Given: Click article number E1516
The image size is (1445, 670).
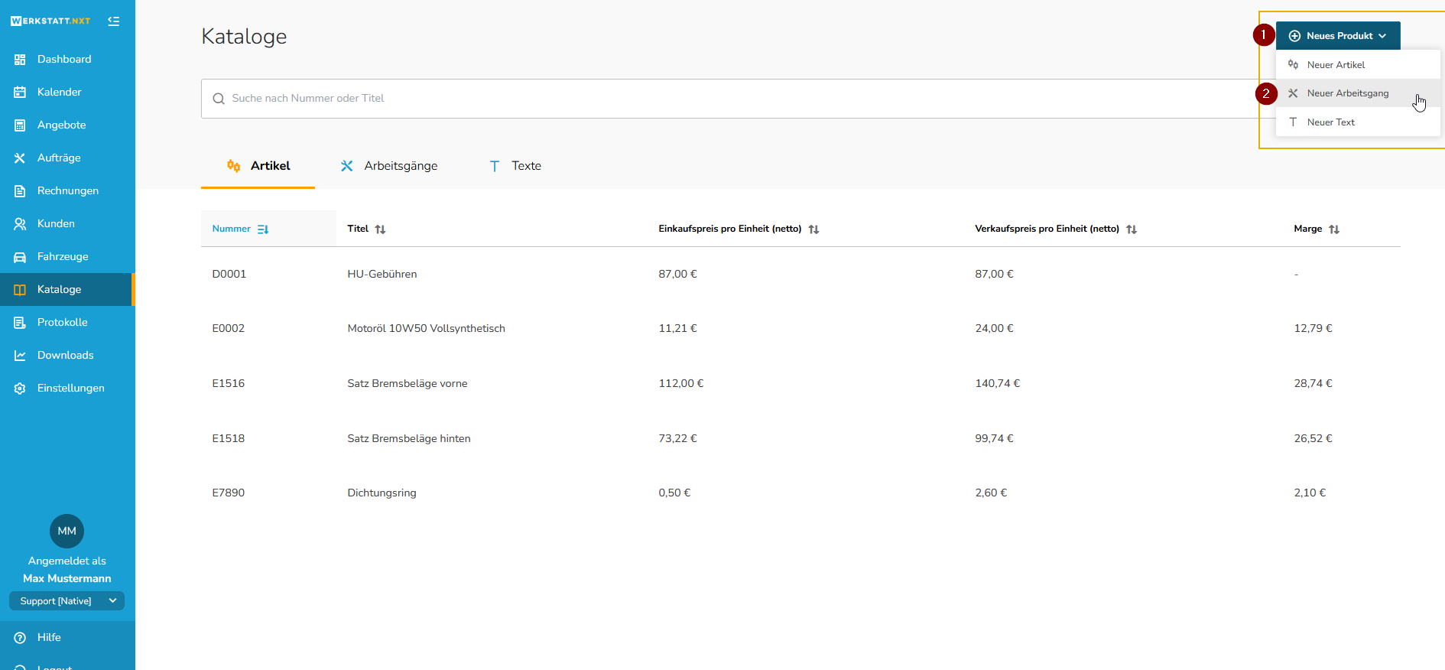Looking at the screenshot, I should click(x=229, y=384).
